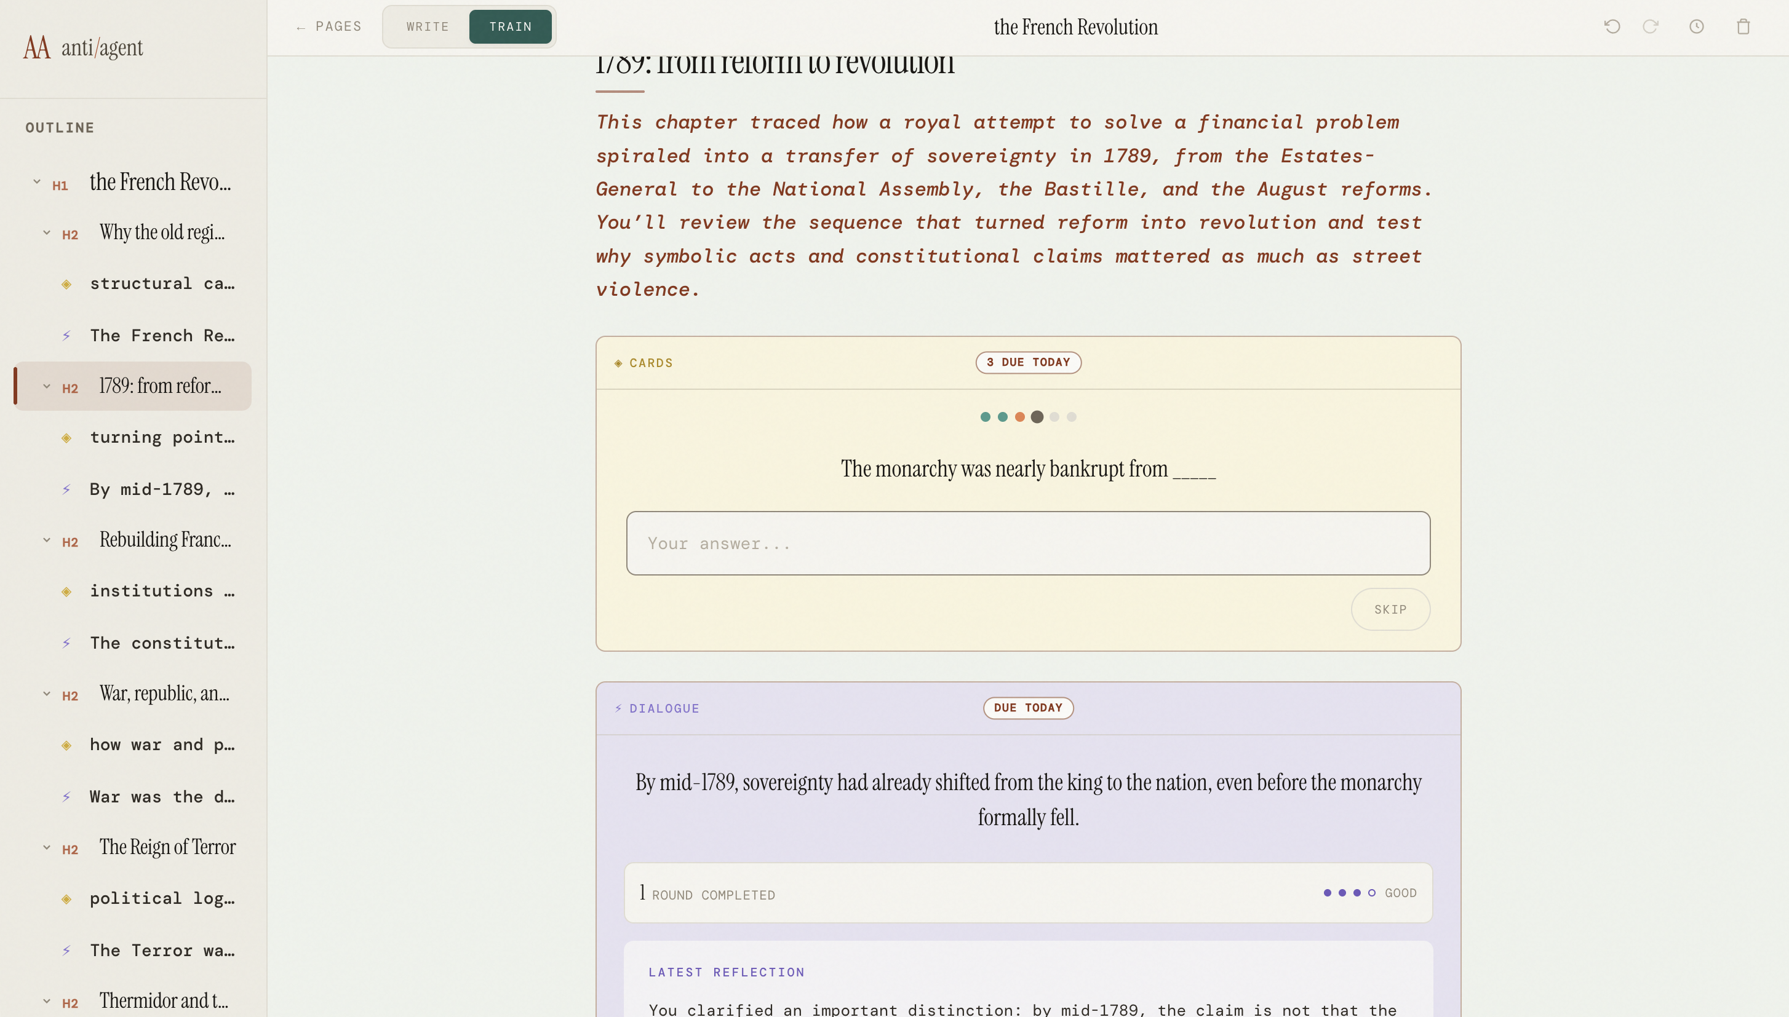
Task: Select diamond icon beside 'turning point…'
Action: tap(66, 438)
